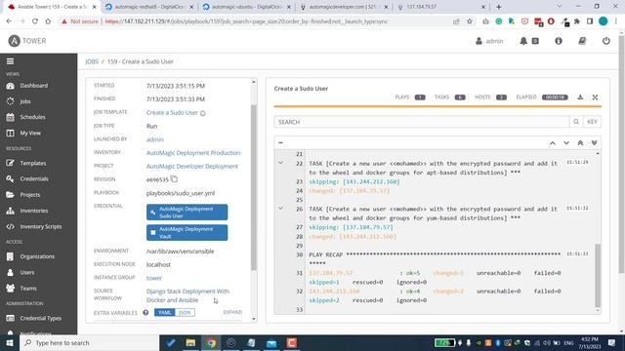Open admin user profile

[489, 41]
